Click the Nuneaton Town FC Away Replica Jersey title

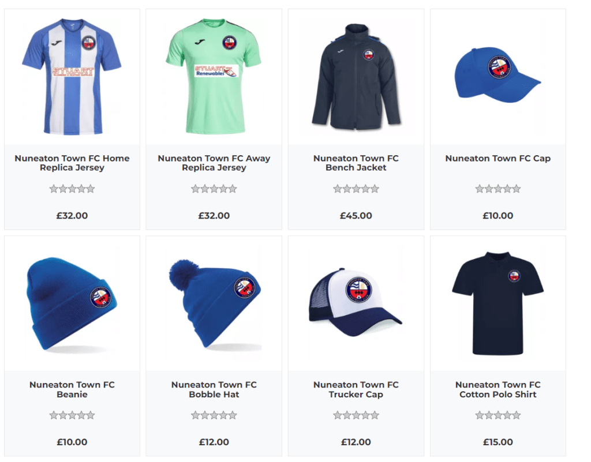pyautogui.click(x=214, y=163)
